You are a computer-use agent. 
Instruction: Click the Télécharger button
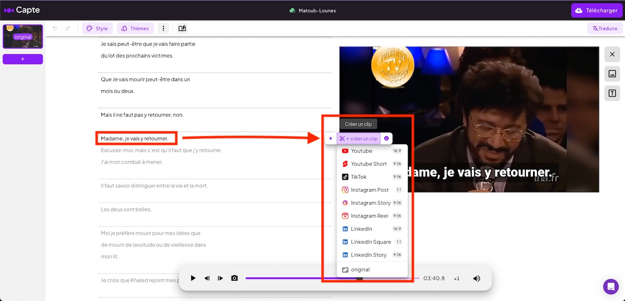click(596, 11)
